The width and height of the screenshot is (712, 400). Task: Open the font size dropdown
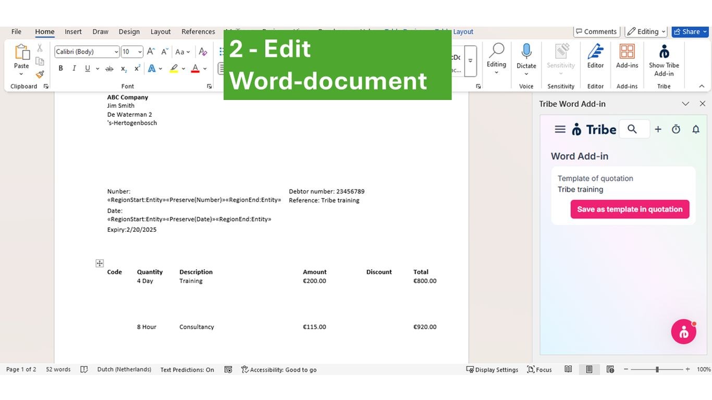140,52
